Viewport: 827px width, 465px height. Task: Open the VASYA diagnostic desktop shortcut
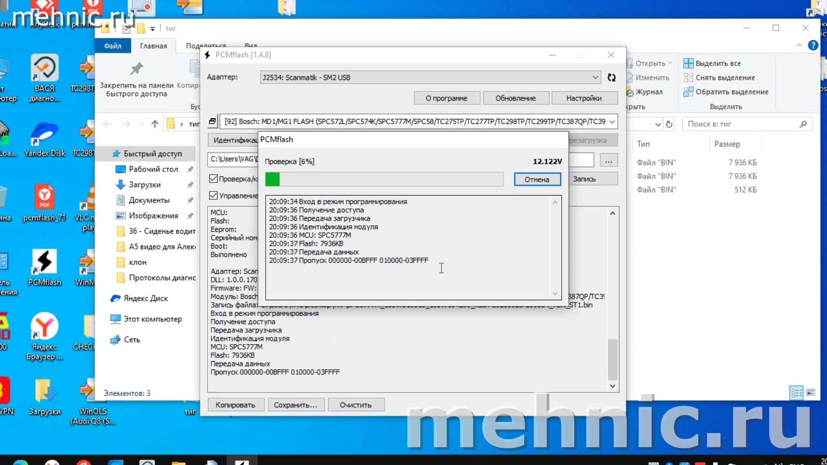44,78
